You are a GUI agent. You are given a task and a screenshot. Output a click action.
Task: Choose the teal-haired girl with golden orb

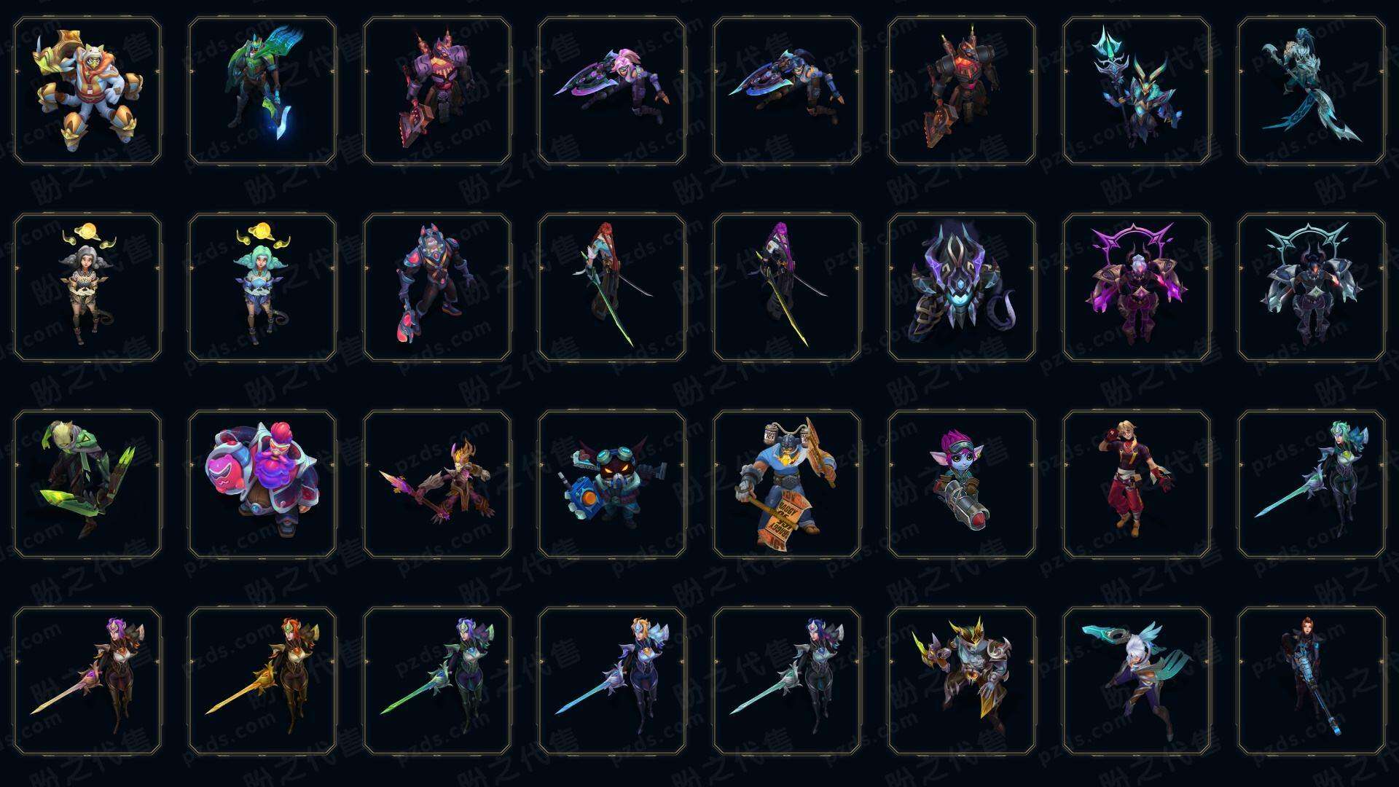[x=262, y=287]
